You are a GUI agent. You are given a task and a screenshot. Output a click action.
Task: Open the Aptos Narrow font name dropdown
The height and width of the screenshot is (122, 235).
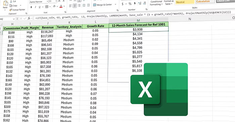click(x=47, y=1)
